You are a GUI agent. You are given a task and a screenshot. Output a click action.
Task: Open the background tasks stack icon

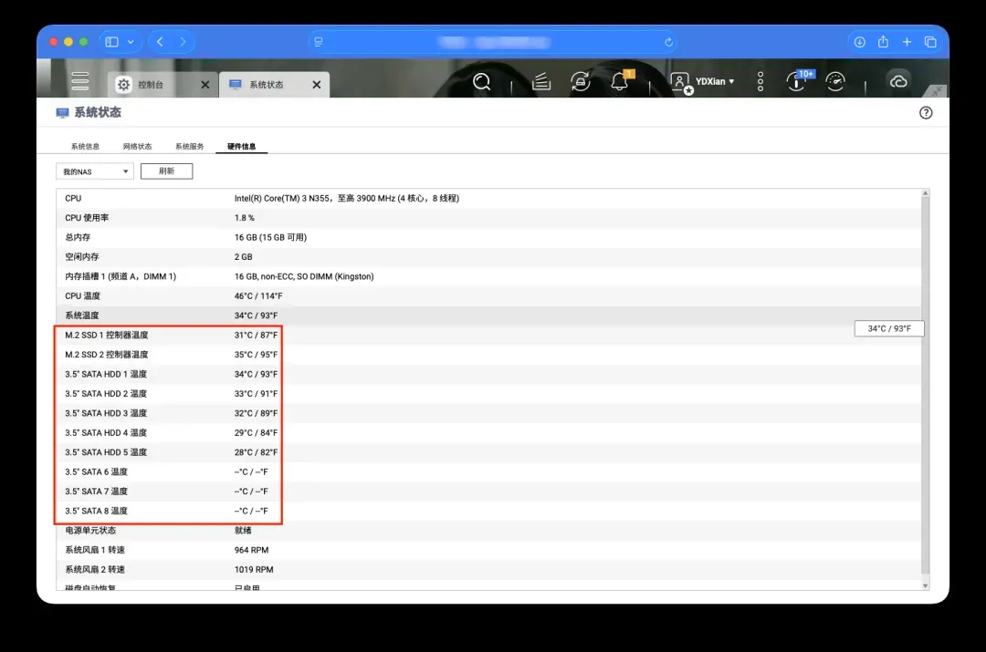coord(541,82)
